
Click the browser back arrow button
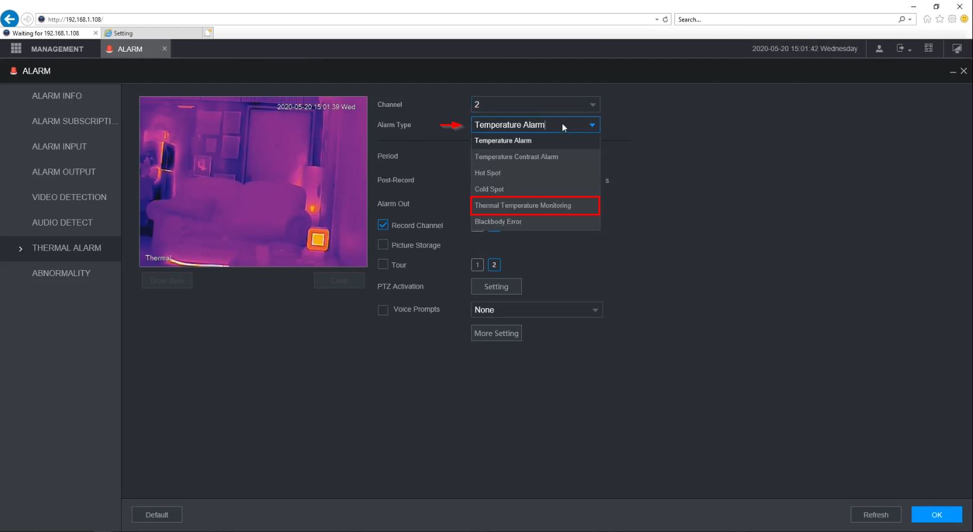(9, 19)
